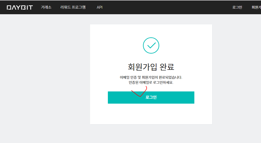Click text 이메일 인증 및 회원가입이 완료되었습니다
This screenshot has width=261, height=143.
click(x=151, y=77)
